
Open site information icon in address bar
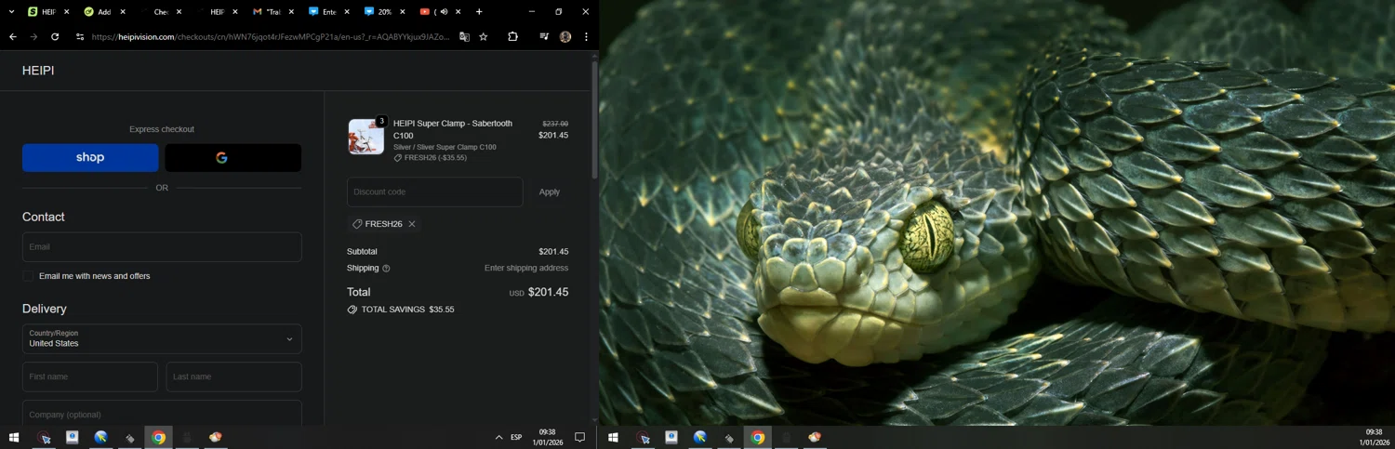click(80, 37)
